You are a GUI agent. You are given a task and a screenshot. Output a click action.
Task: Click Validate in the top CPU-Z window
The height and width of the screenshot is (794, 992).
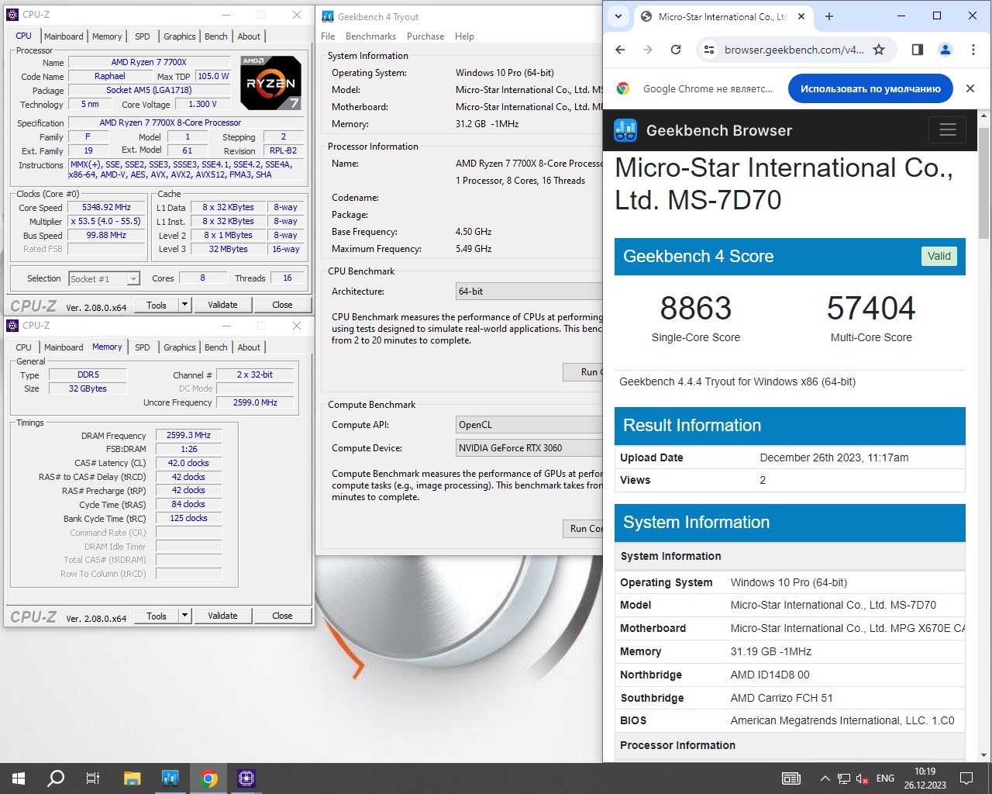coord(222,305)
